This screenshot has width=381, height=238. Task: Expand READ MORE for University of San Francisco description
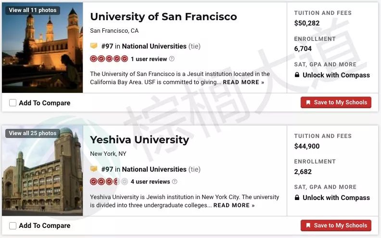[x=243, y=82]
